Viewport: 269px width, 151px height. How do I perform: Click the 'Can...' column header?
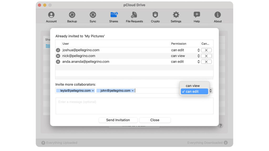click(205, 44)
